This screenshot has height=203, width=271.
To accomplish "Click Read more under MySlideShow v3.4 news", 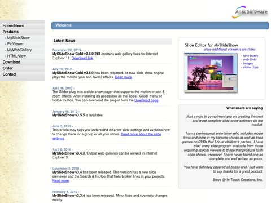I will (x=60, y=181).
